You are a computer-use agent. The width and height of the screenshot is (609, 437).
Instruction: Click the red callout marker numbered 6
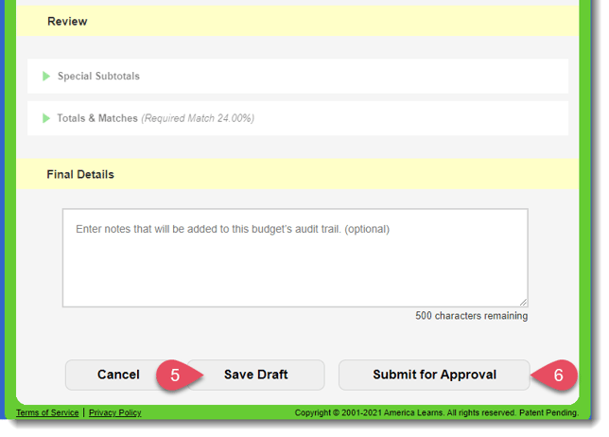(x=556, y=375)
